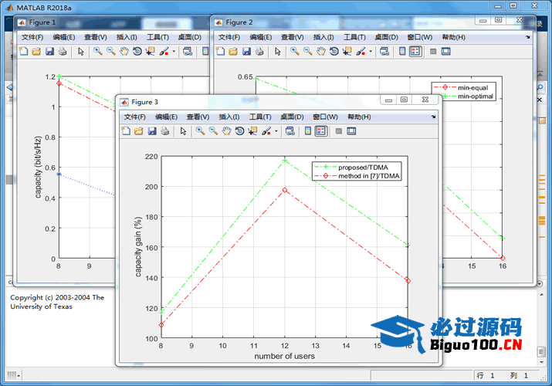Screen dimensions: 552x386
Task: Toggle Insert Legend button in Figure 3
Action: click(x=321, y=131)
